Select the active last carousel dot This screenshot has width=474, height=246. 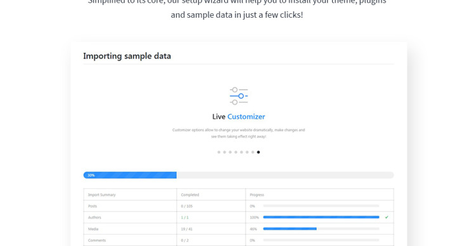point(259,152)
